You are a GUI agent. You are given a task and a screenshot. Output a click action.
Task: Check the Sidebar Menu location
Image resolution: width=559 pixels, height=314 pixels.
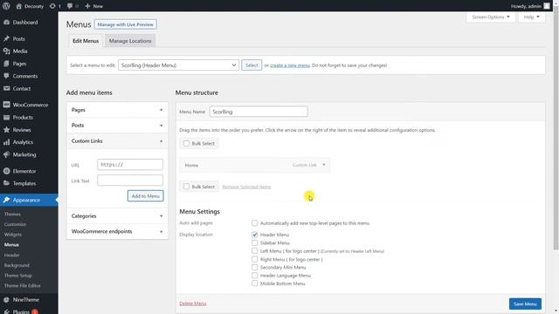pyautogui.click(x=254, y=242)
